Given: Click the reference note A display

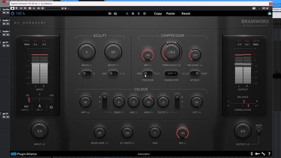Looking at the screenshot, I should [x=40, y=106].
